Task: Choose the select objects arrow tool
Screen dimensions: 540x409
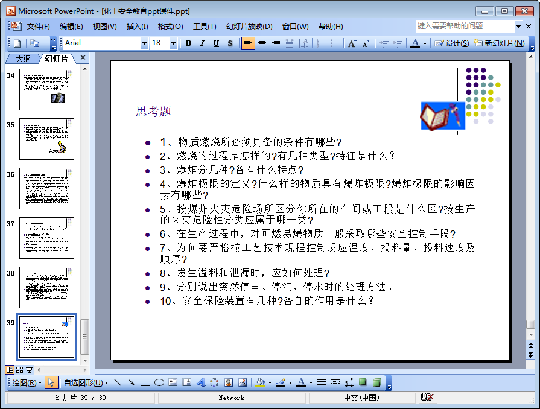Action: click(x=51, y=382)
